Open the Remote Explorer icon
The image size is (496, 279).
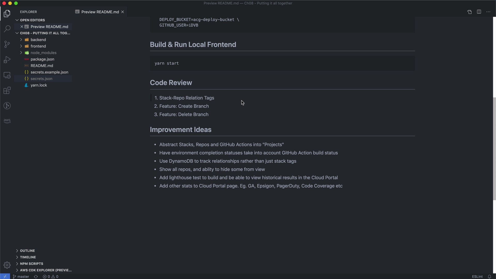[x=7, y=75]
